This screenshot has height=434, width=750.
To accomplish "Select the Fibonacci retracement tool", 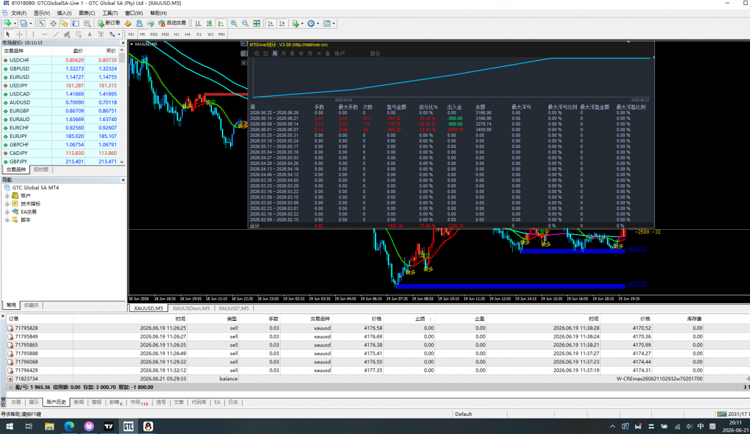I will [78, 34].
